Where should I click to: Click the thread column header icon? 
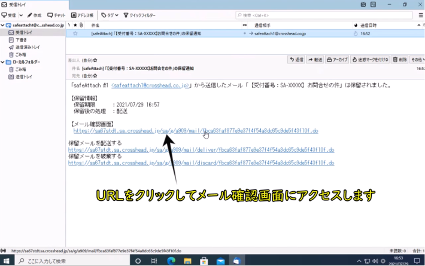[69, 25]
